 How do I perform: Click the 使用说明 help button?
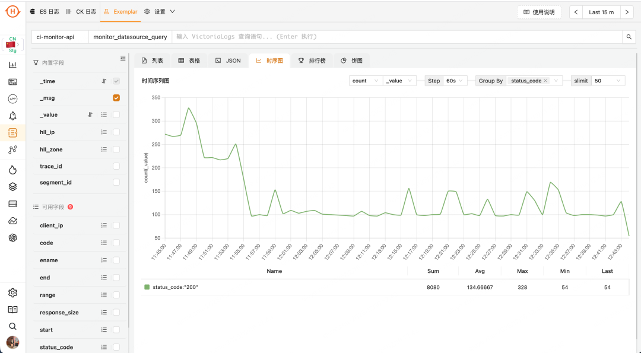[539, 12]
